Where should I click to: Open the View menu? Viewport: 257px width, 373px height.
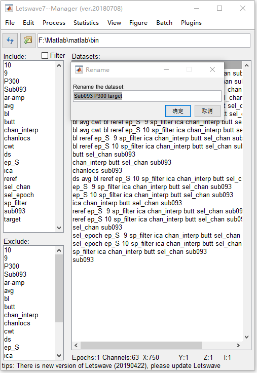(x=114, y=23)
